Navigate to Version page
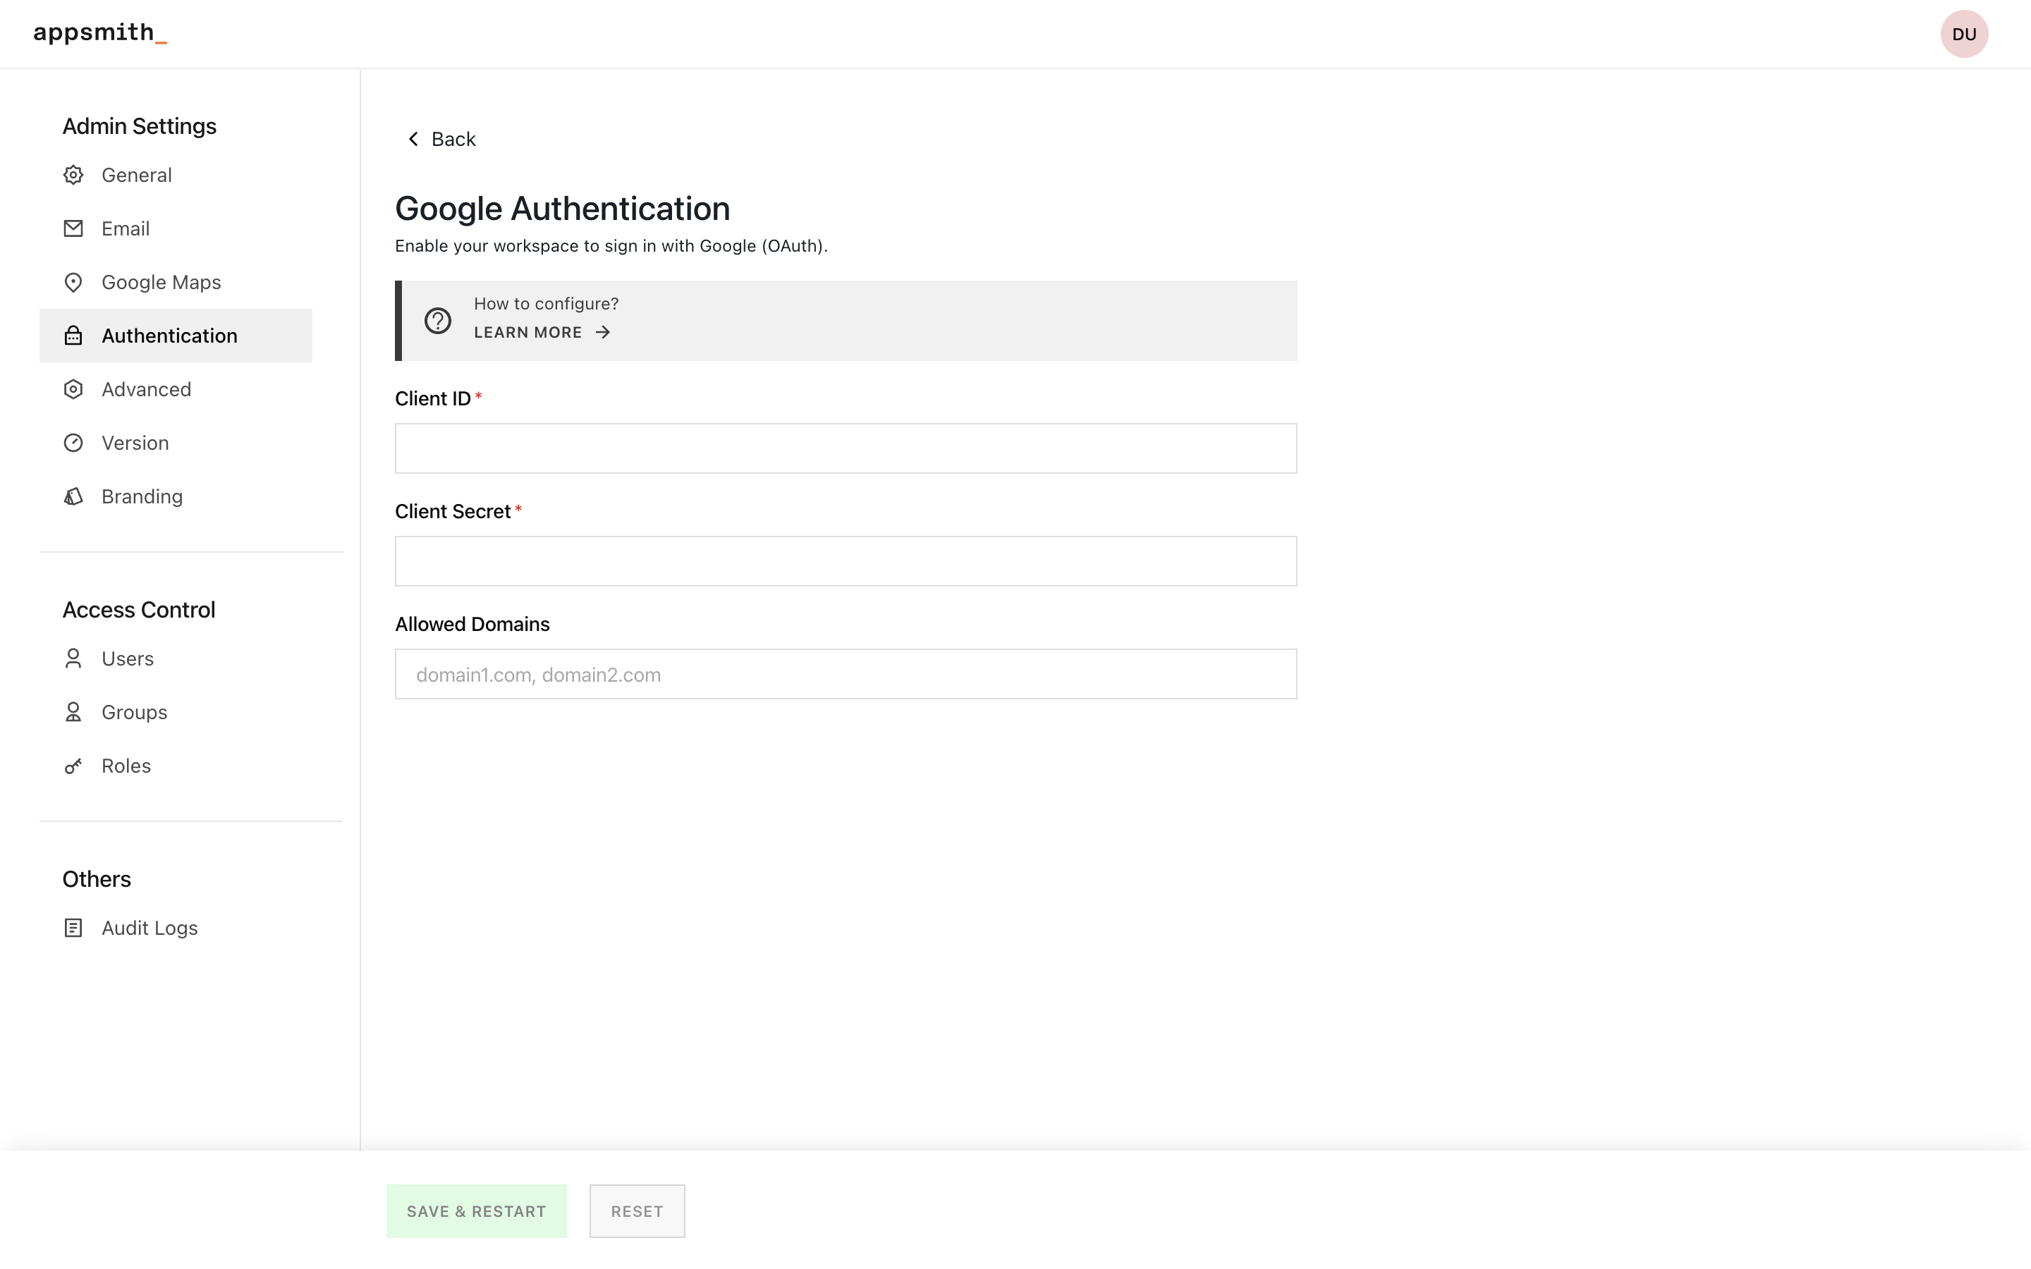 tap(176, 442)
